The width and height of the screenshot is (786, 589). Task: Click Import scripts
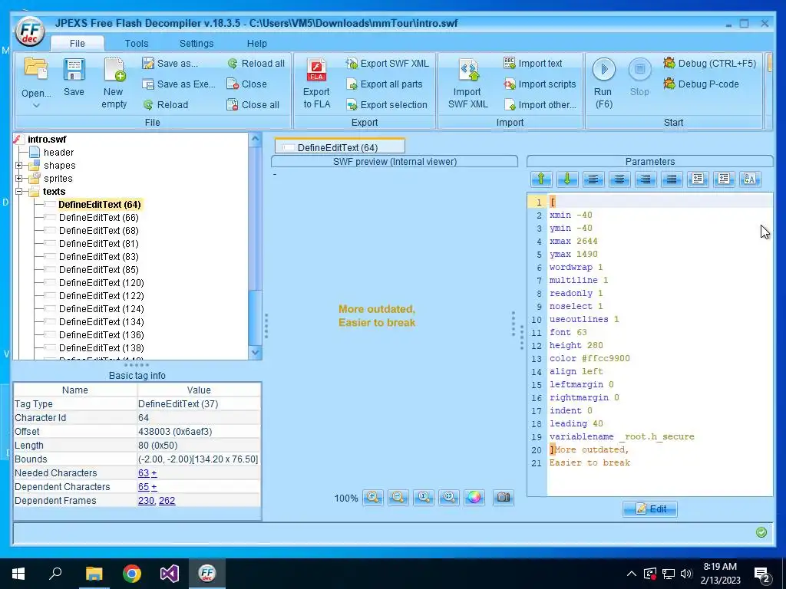point(540,84)
